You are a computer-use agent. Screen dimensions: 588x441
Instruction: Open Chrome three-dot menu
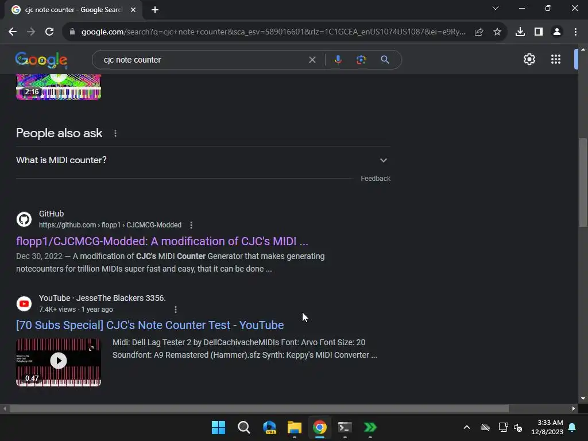point(575,32)
